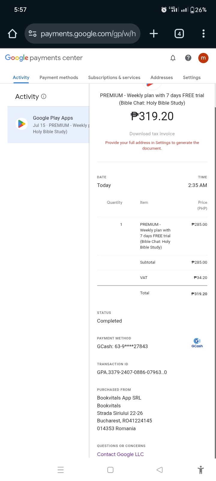Tap the accessibility shortcut icon
Viewport: 216px width, 481px height.
(201, 470)
